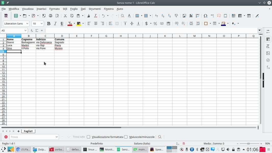The image size is (272, 153).
Task: Click yellow background color swatch
Action: click(x=79, y=24)
